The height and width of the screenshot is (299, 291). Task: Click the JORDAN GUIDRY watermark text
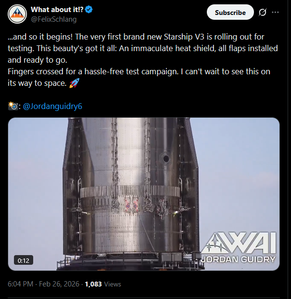click(238, 259)
